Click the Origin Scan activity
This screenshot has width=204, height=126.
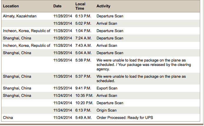(x=107, y=110)
